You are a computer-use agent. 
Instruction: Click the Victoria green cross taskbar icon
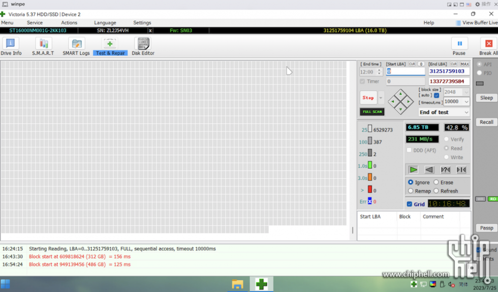[x=261, y=284]
